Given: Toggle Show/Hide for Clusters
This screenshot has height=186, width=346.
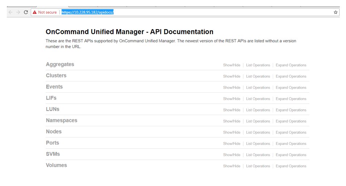Looking at the screenshot, I should pos(232,76).
